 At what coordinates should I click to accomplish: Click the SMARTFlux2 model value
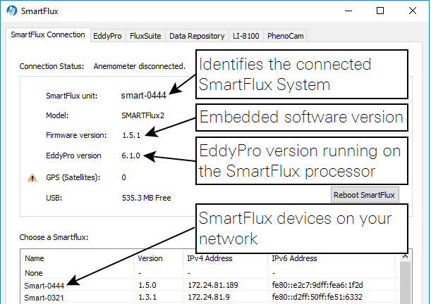click(143, 115)
